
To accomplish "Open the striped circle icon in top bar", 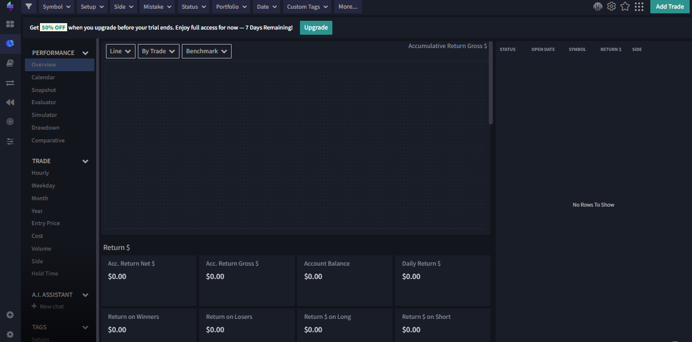I will (598, 6).
